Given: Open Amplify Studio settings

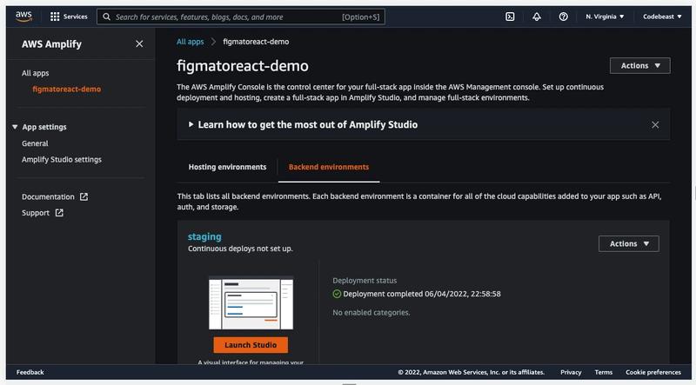Looking at the screenshot, I should pos(62,159).
